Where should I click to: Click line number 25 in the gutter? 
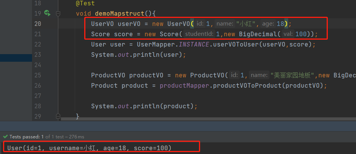tap(38, 75)
